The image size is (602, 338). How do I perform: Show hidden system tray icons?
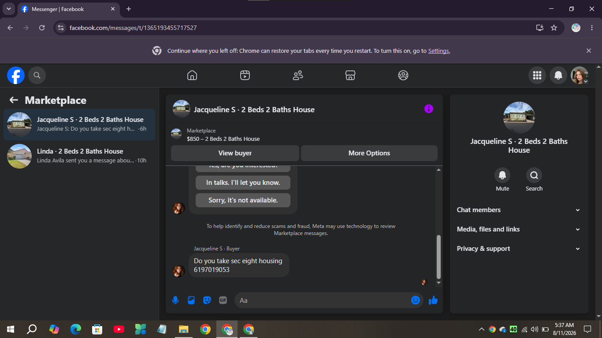[482, 329]
